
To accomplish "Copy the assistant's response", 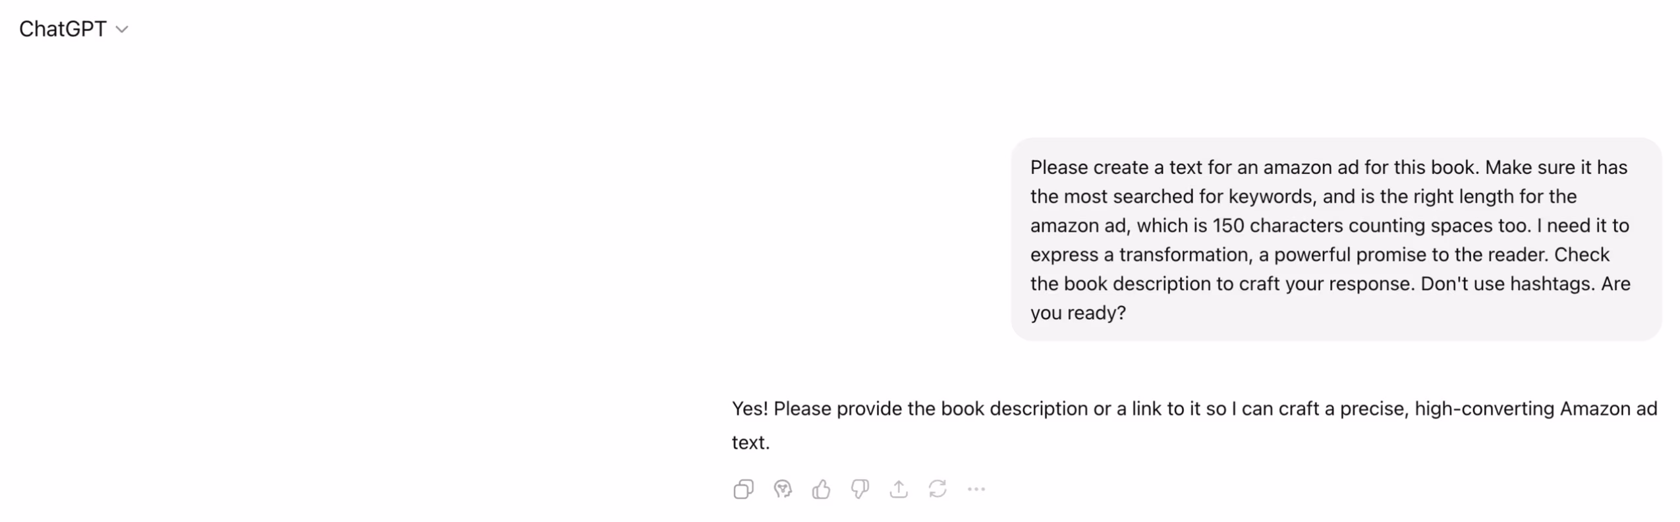I will point(743,489).
